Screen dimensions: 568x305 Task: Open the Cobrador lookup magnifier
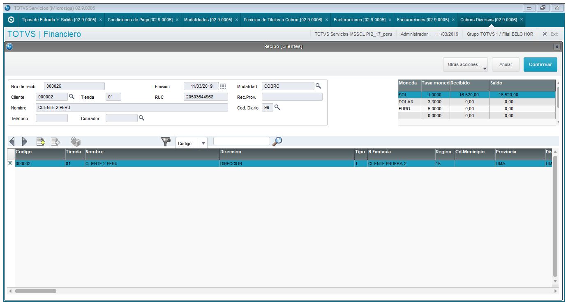point(141,118)
